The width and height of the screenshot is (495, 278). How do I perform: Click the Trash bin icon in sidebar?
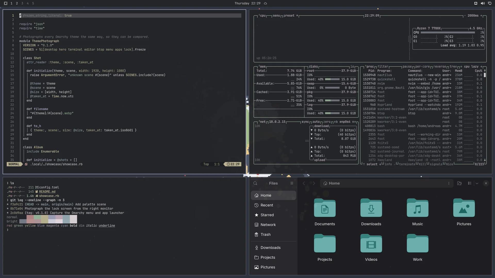click(x=257, y=234)
